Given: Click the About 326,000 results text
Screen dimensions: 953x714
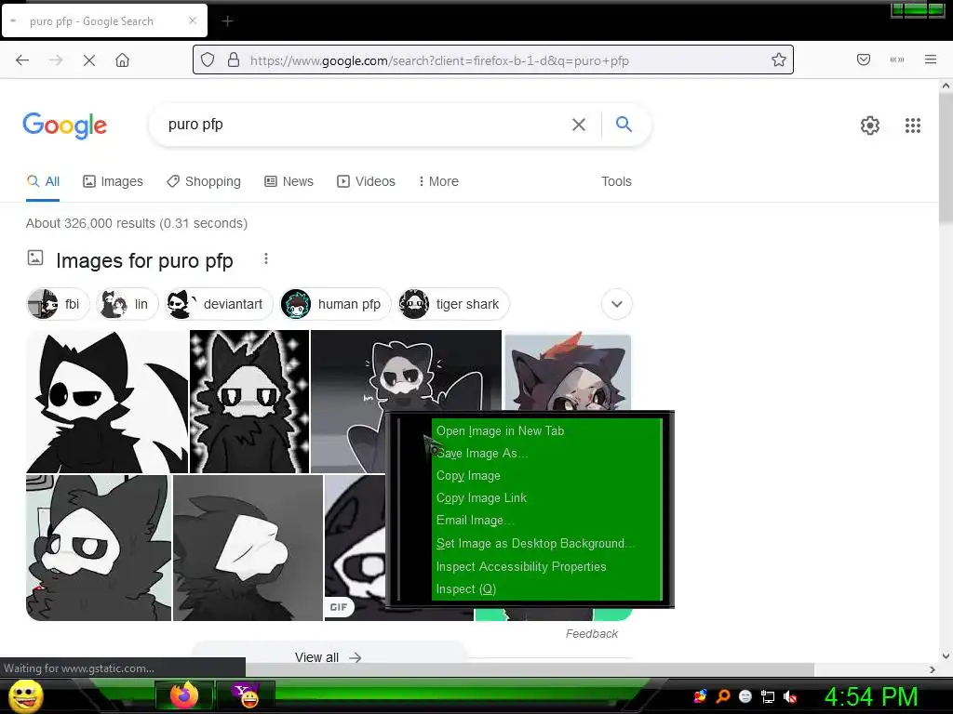Looking at the screenshot, I should [x=137, y=223].
